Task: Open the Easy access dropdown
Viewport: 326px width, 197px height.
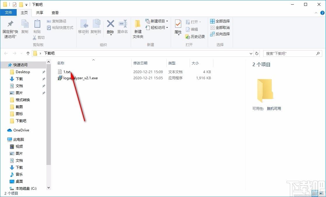Action: click(157, 28)
